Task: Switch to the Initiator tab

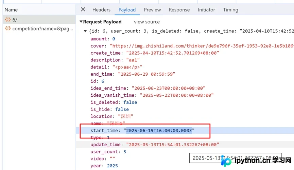Action: click(206, 10)
